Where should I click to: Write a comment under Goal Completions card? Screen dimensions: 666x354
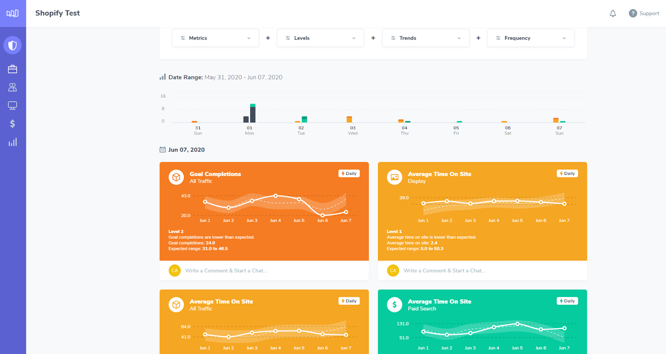(x=226, y=271)
